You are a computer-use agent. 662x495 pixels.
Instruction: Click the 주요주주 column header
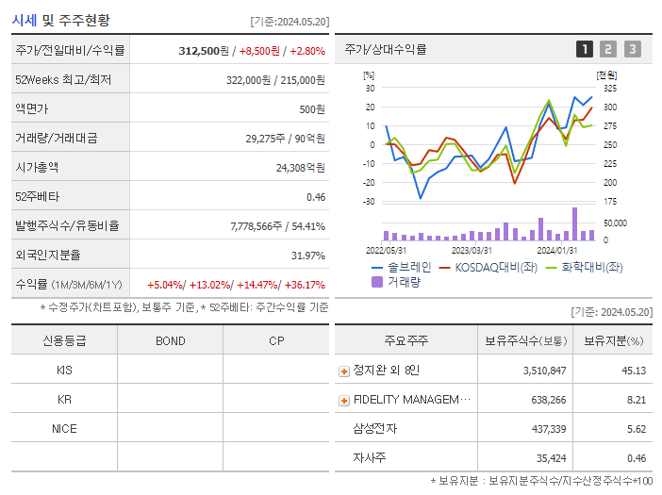pos(405,340)
